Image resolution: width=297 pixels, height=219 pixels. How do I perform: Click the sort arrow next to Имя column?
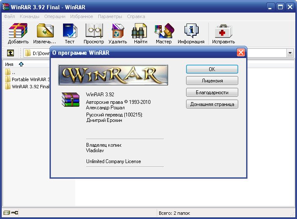tap(21, 64)
